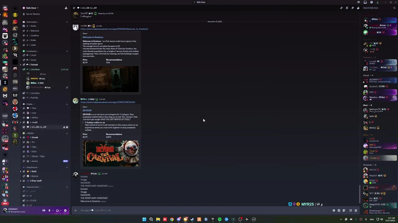Click the Welcome to Kowloon embed title
Viewport: 398px width, 223px height.
(93, 37)
